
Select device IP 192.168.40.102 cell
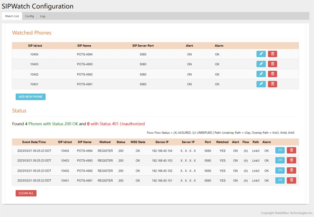click(162, 171)
